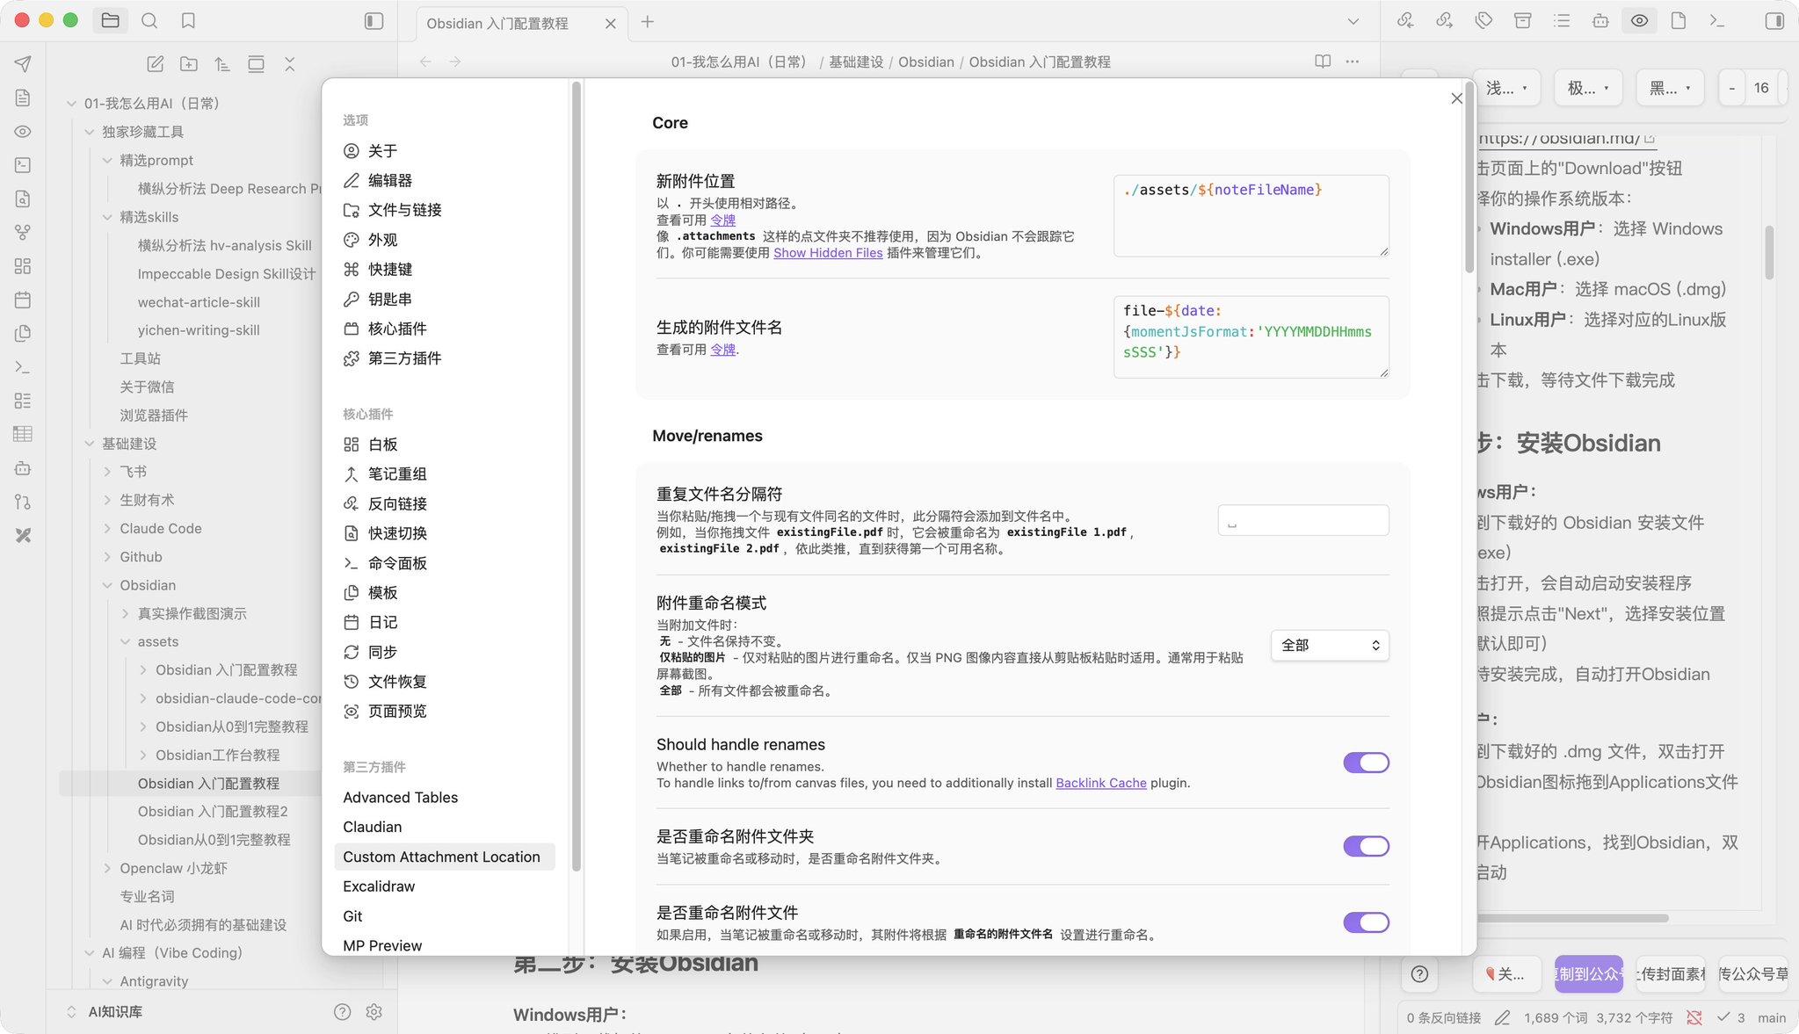Open the file explorer folder icon
1799x1034 pixels.
click(x=111, y=20)
